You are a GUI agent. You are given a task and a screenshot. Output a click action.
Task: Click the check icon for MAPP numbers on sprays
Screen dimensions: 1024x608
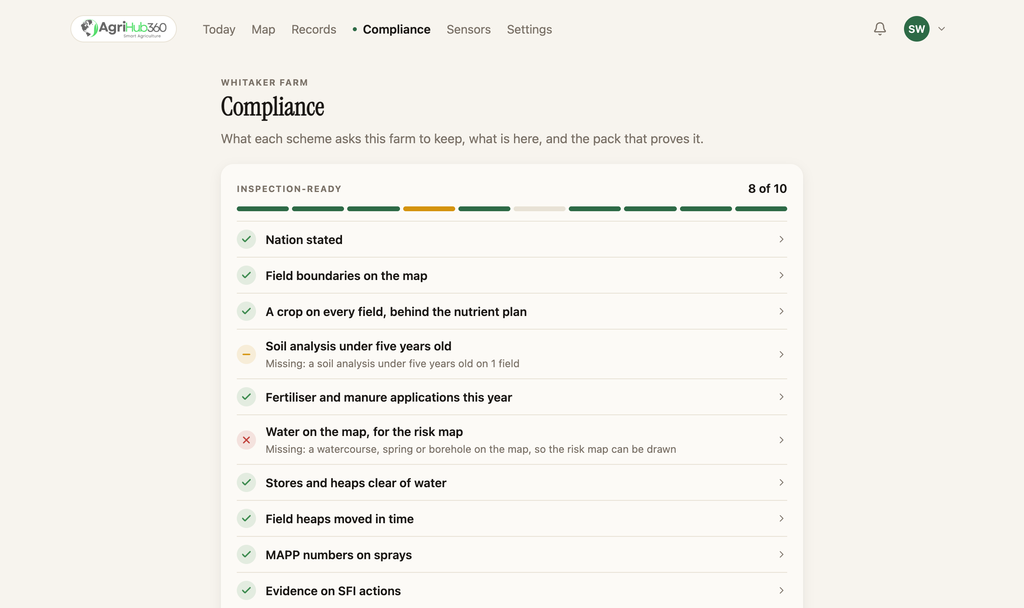pos(246,555)
